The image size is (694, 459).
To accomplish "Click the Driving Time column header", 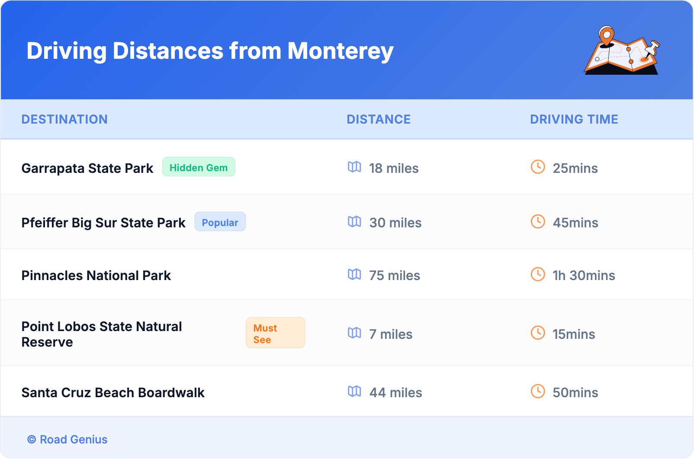I will point(574,119).
